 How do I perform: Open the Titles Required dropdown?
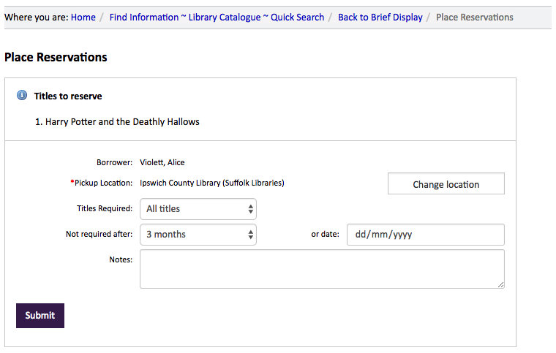click(198, 209)
